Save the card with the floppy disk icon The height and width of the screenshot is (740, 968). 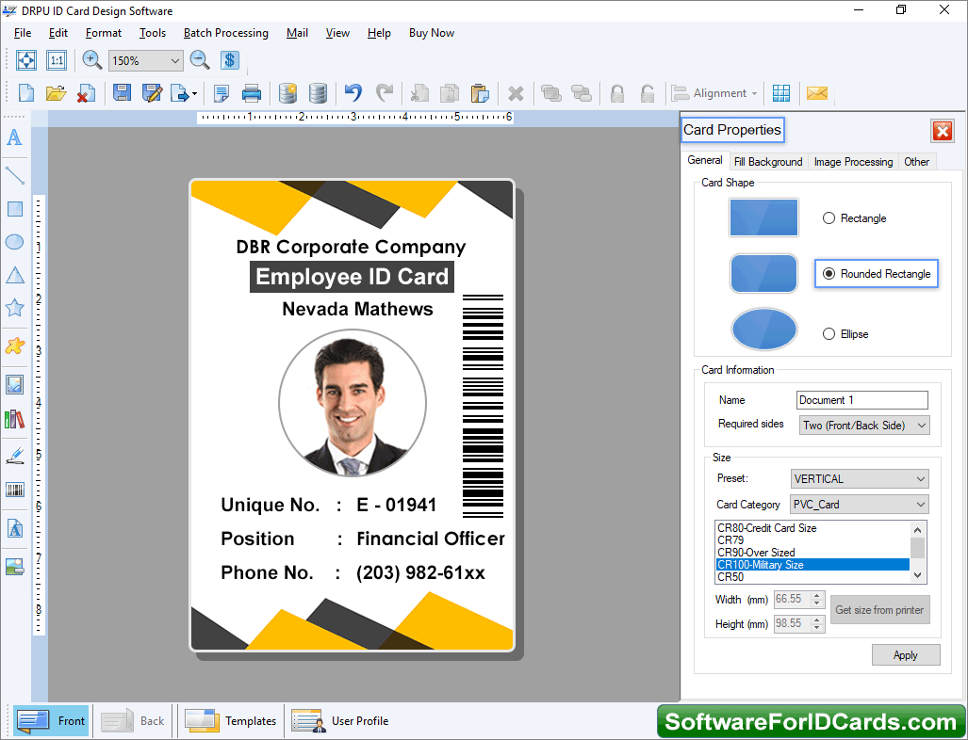click(122, 93)
